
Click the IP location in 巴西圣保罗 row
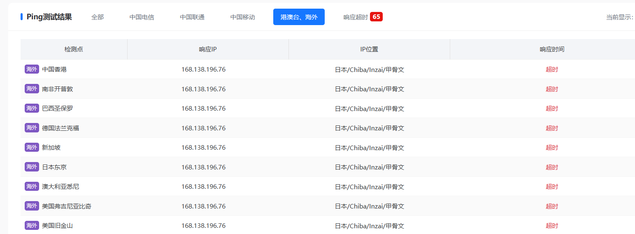(370, 109)
